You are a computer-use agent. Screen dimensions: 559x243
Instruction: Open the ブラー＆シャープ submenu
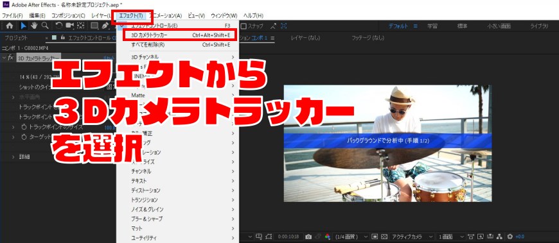pos(177,219)
